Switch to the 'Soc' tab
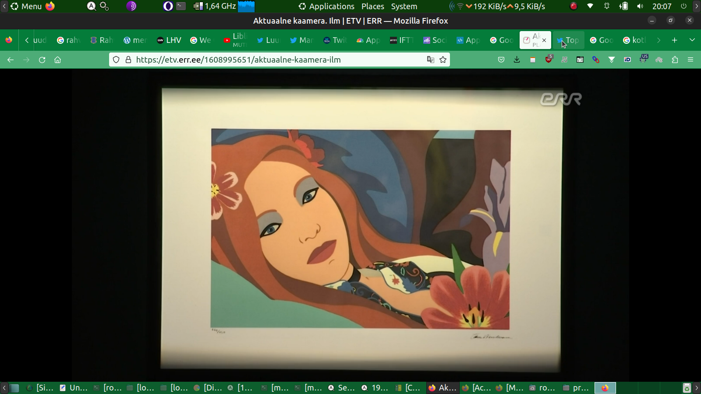Screen dimensions: 701x394 tap(435, 40)
